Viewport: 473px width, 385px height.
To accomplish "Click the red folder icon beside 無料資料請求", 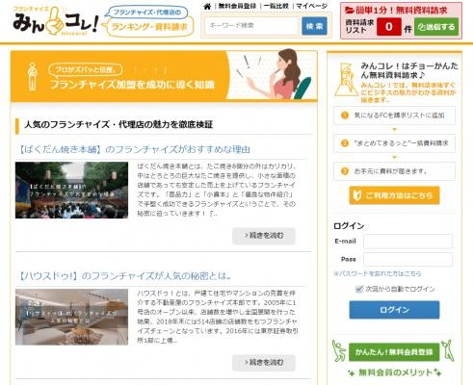I will 350,11.
